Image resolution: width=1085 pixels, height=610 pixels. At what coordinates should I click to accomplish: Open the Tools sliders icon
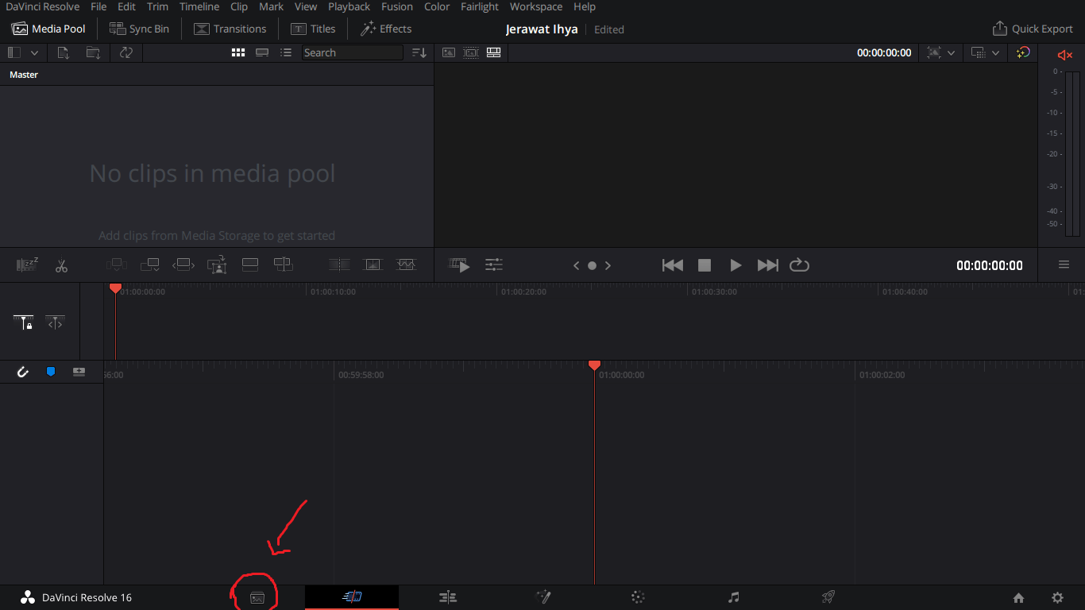tap(493, 265)
